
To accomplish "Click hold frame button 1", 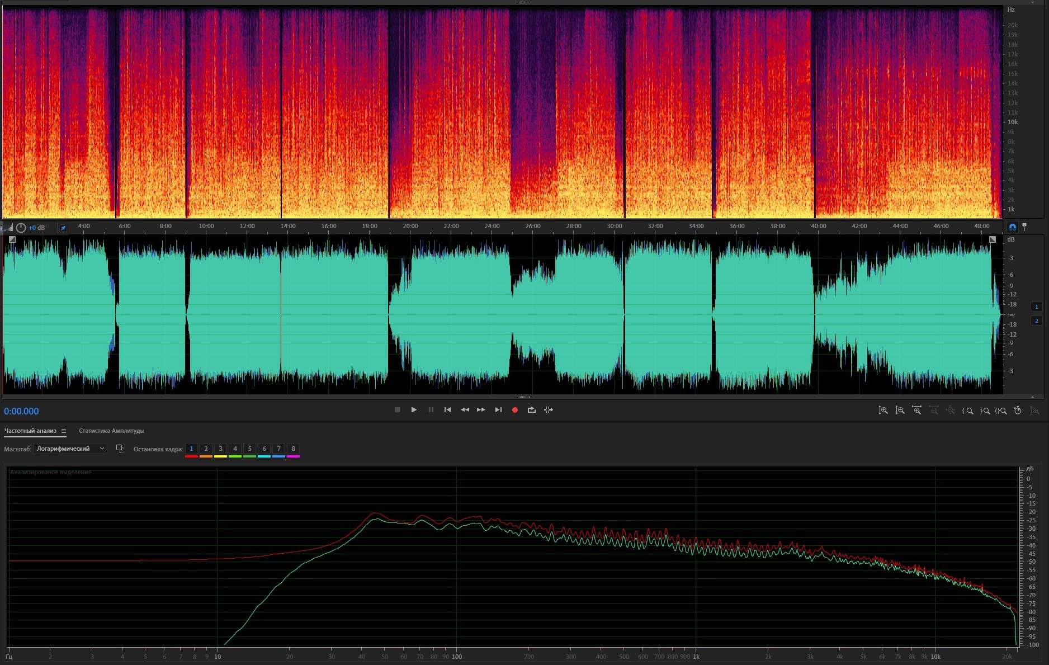I will click(x=191, y=449).
